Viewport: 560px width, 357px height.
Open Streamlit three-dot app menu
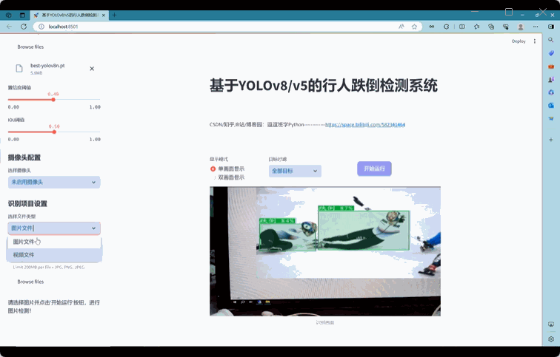tap(534, 41)
